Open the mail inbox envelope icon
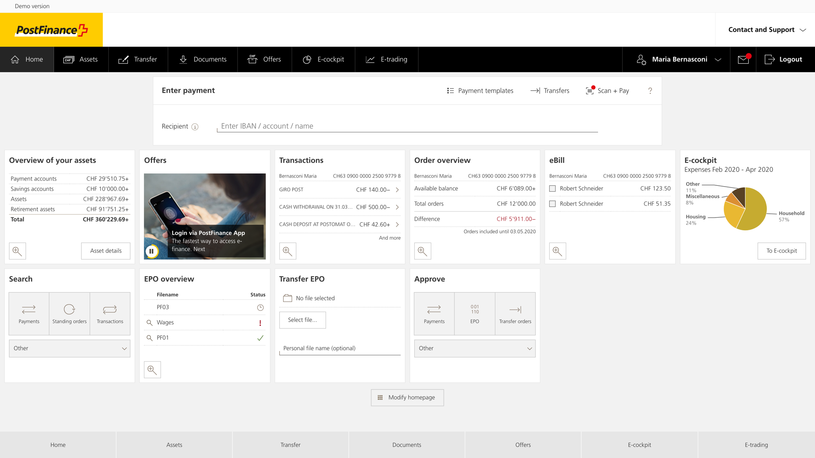The image size is (815, 458). 743,59
